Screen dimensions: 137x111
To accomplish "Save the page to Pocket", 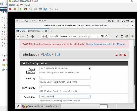I will [x=102, y=36].
